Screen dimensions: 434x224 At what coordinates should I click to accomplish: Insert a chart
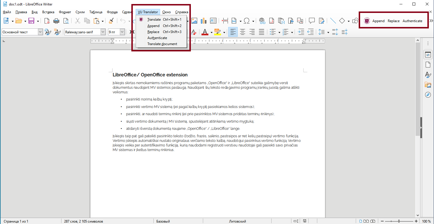[204, 21]
